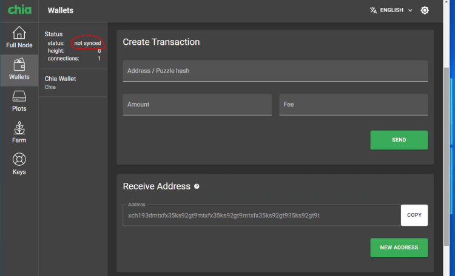
Task: Click into the Fee field
Action: point(353,105)
